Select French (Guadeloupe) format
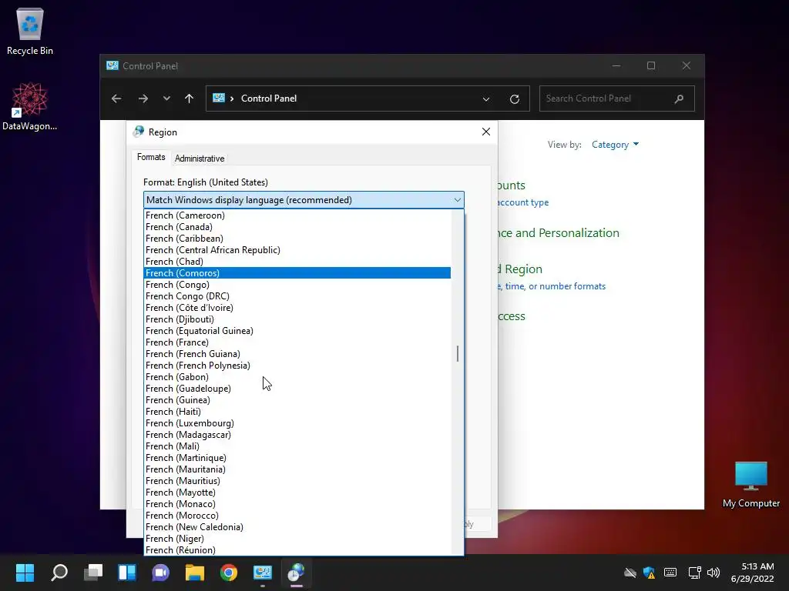Screen dimensions: 789x591 (x=297, y=389)
